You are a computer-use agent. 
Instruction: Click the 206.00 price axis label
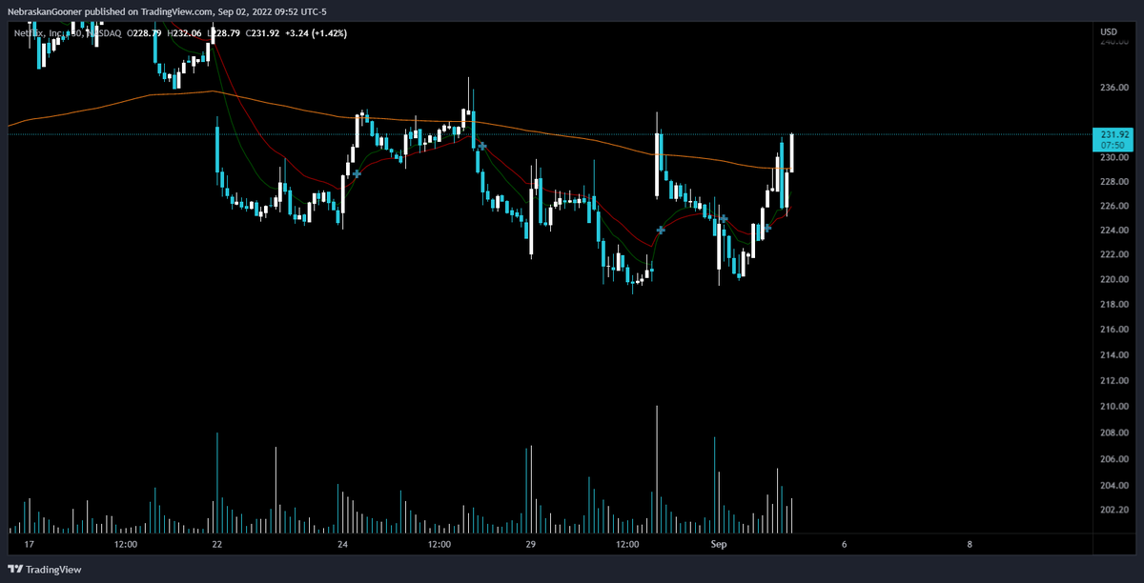point(1114,458)
